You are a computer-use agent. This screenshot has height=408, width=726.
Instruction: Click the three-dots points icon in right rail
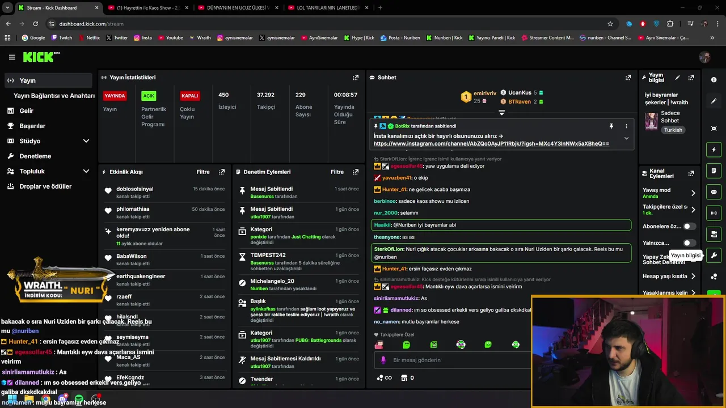point(714,277)
